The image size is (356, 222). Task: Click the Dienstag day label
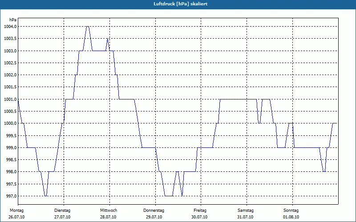(62, 210)
